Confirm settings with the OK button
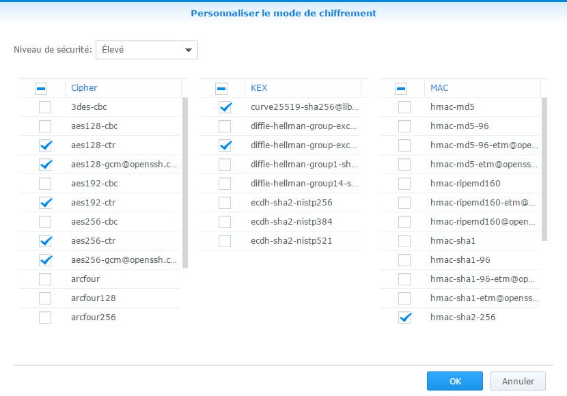Image resolution: width=567 pixels, height=396 pixels. point(455,381)
